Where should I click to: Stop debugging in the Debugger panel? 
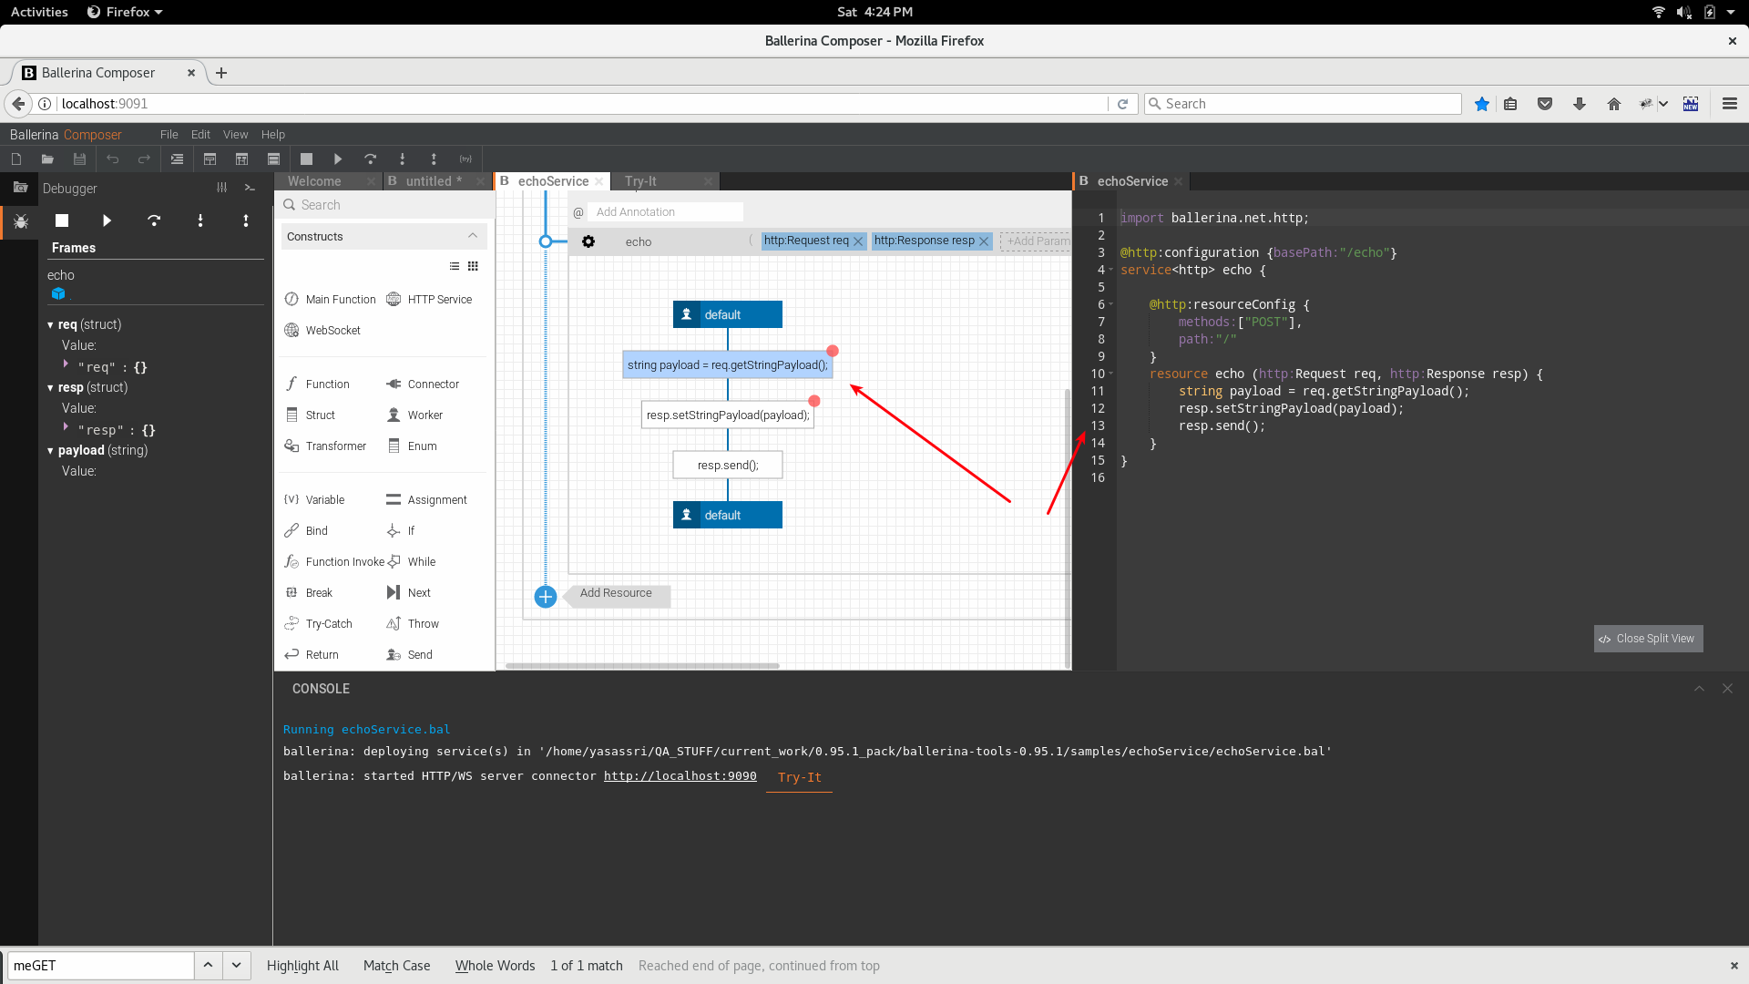[x=62, y=220]
